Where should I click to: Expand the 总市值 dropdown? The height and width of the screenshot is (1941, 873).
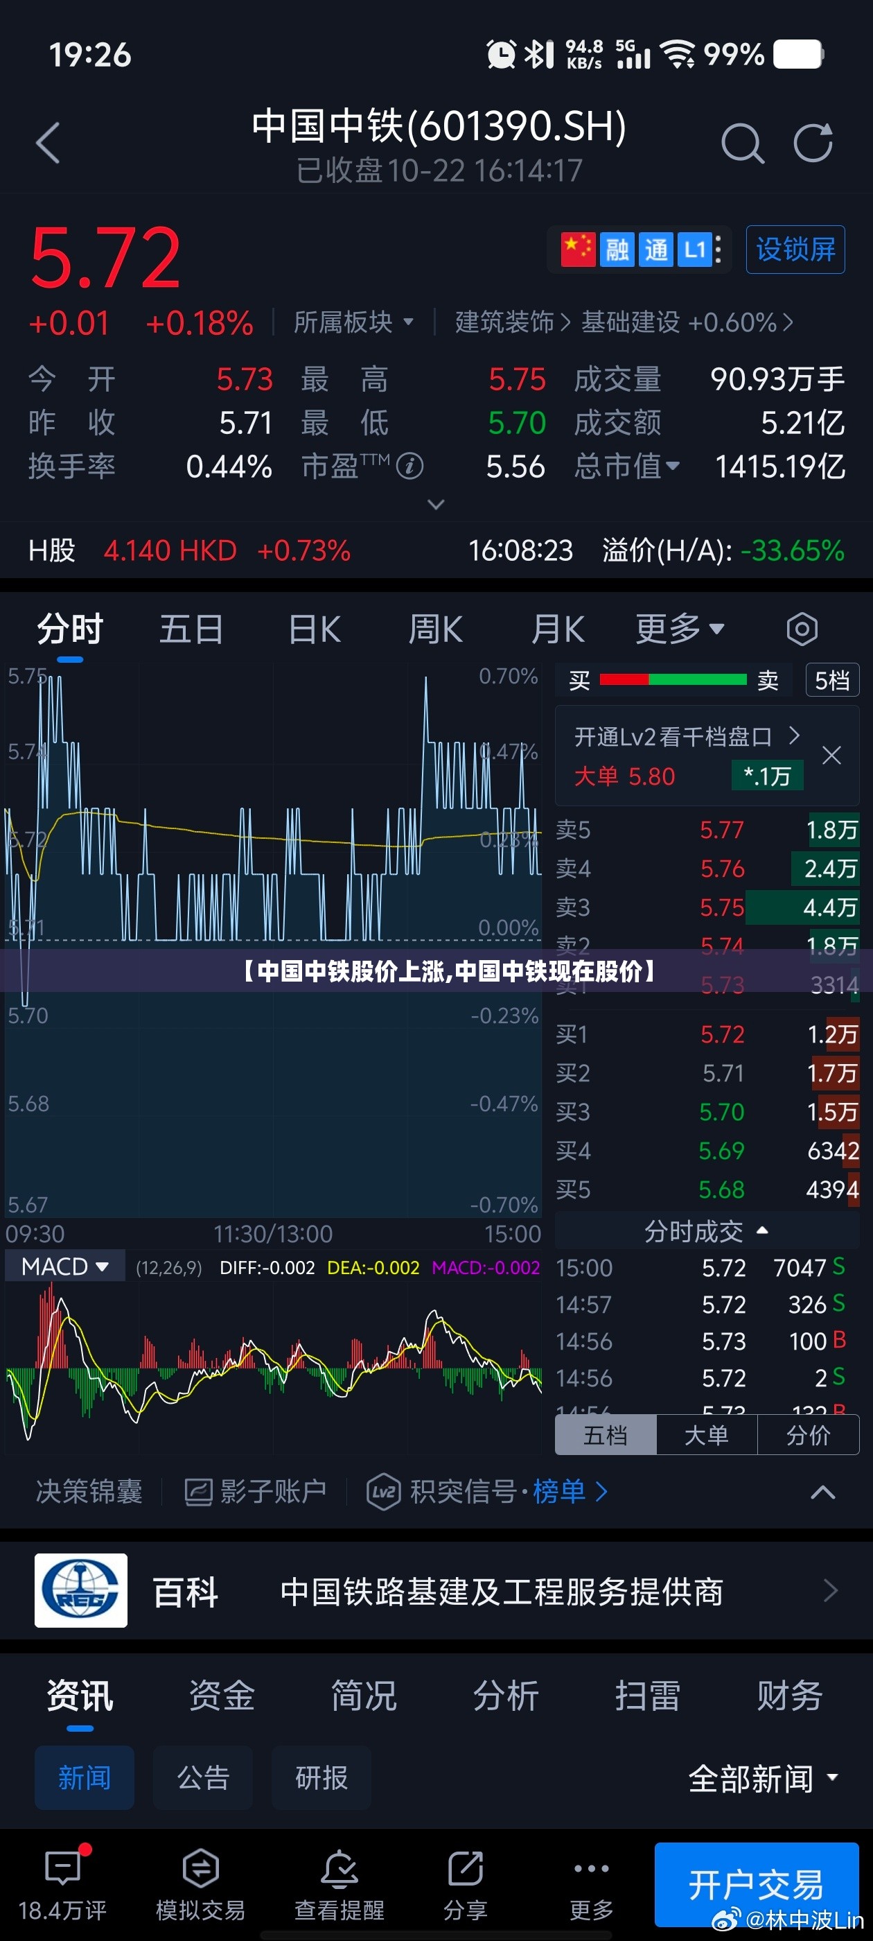pyautogui.click(x=627, y=467)
